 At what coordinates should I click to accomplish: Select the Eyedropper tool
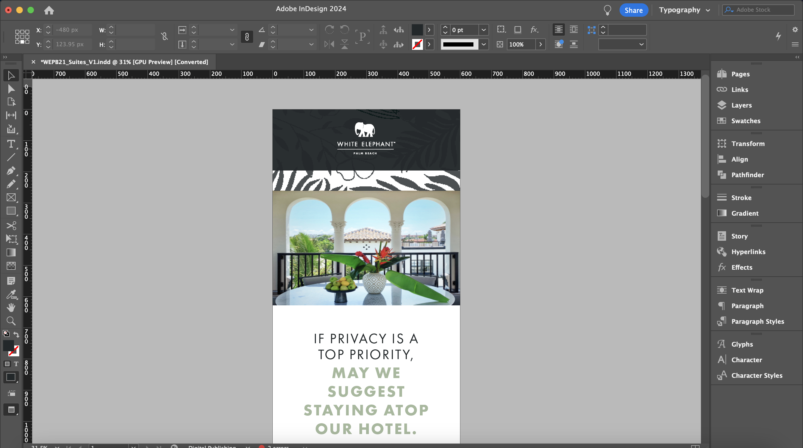pos(11,294)
